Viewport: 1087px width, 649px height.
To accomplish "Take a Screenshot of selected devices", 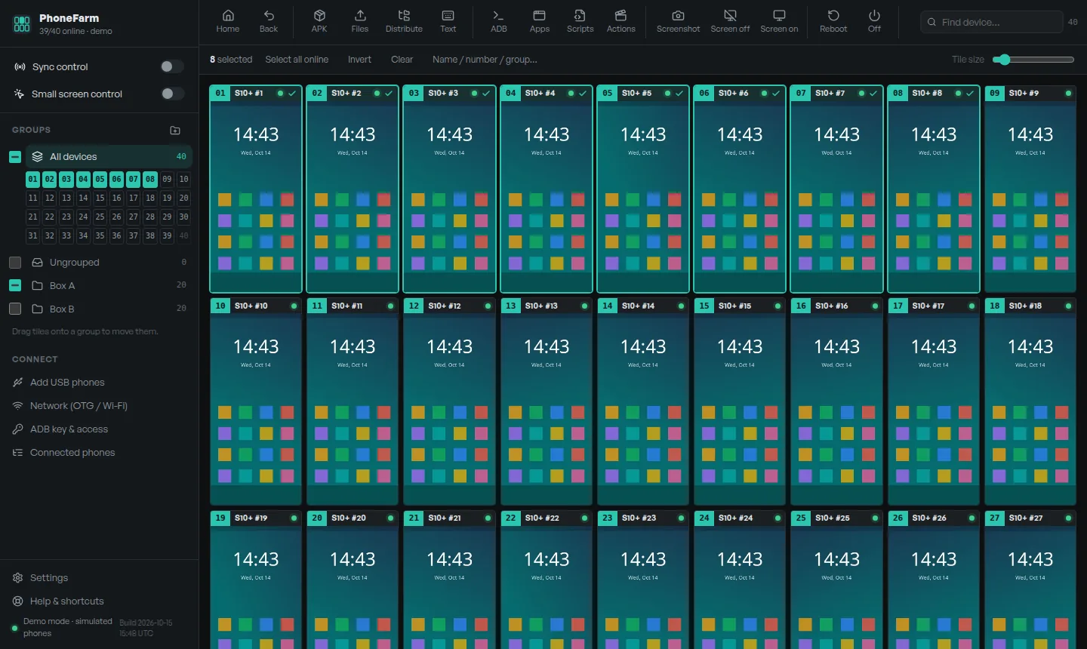I will [678, 22].
